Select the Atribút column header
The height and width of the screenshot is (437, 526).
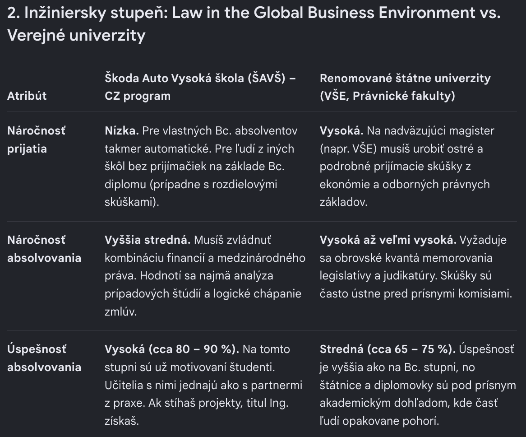pyautogui.click(x=27, y=96)
